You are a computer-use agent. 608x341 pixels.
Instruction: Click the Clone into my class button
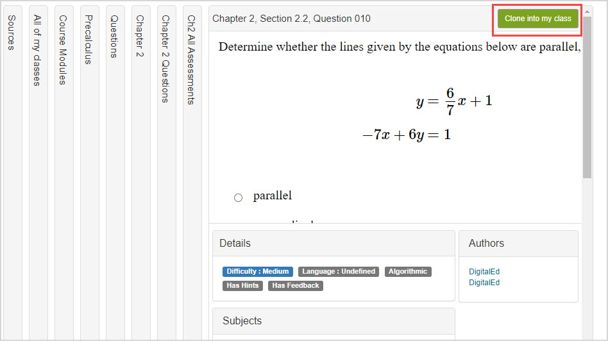[537, 19]
